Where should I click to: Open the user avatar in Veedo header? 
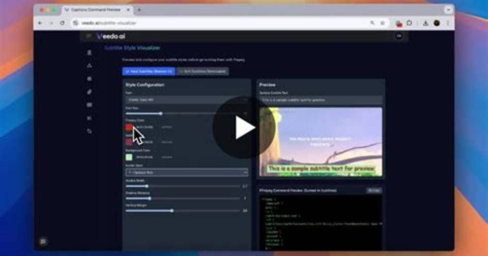399,36
